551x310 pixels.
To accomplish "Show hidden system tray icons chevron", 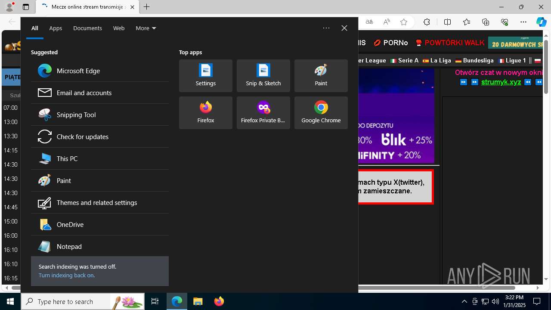I will tap(464, 301).
